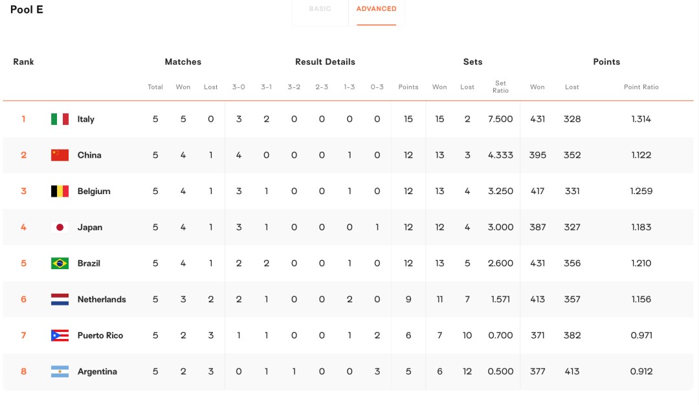Click the Brazil team name
This screenshot has width=699, height=405.
coord(89,263)
